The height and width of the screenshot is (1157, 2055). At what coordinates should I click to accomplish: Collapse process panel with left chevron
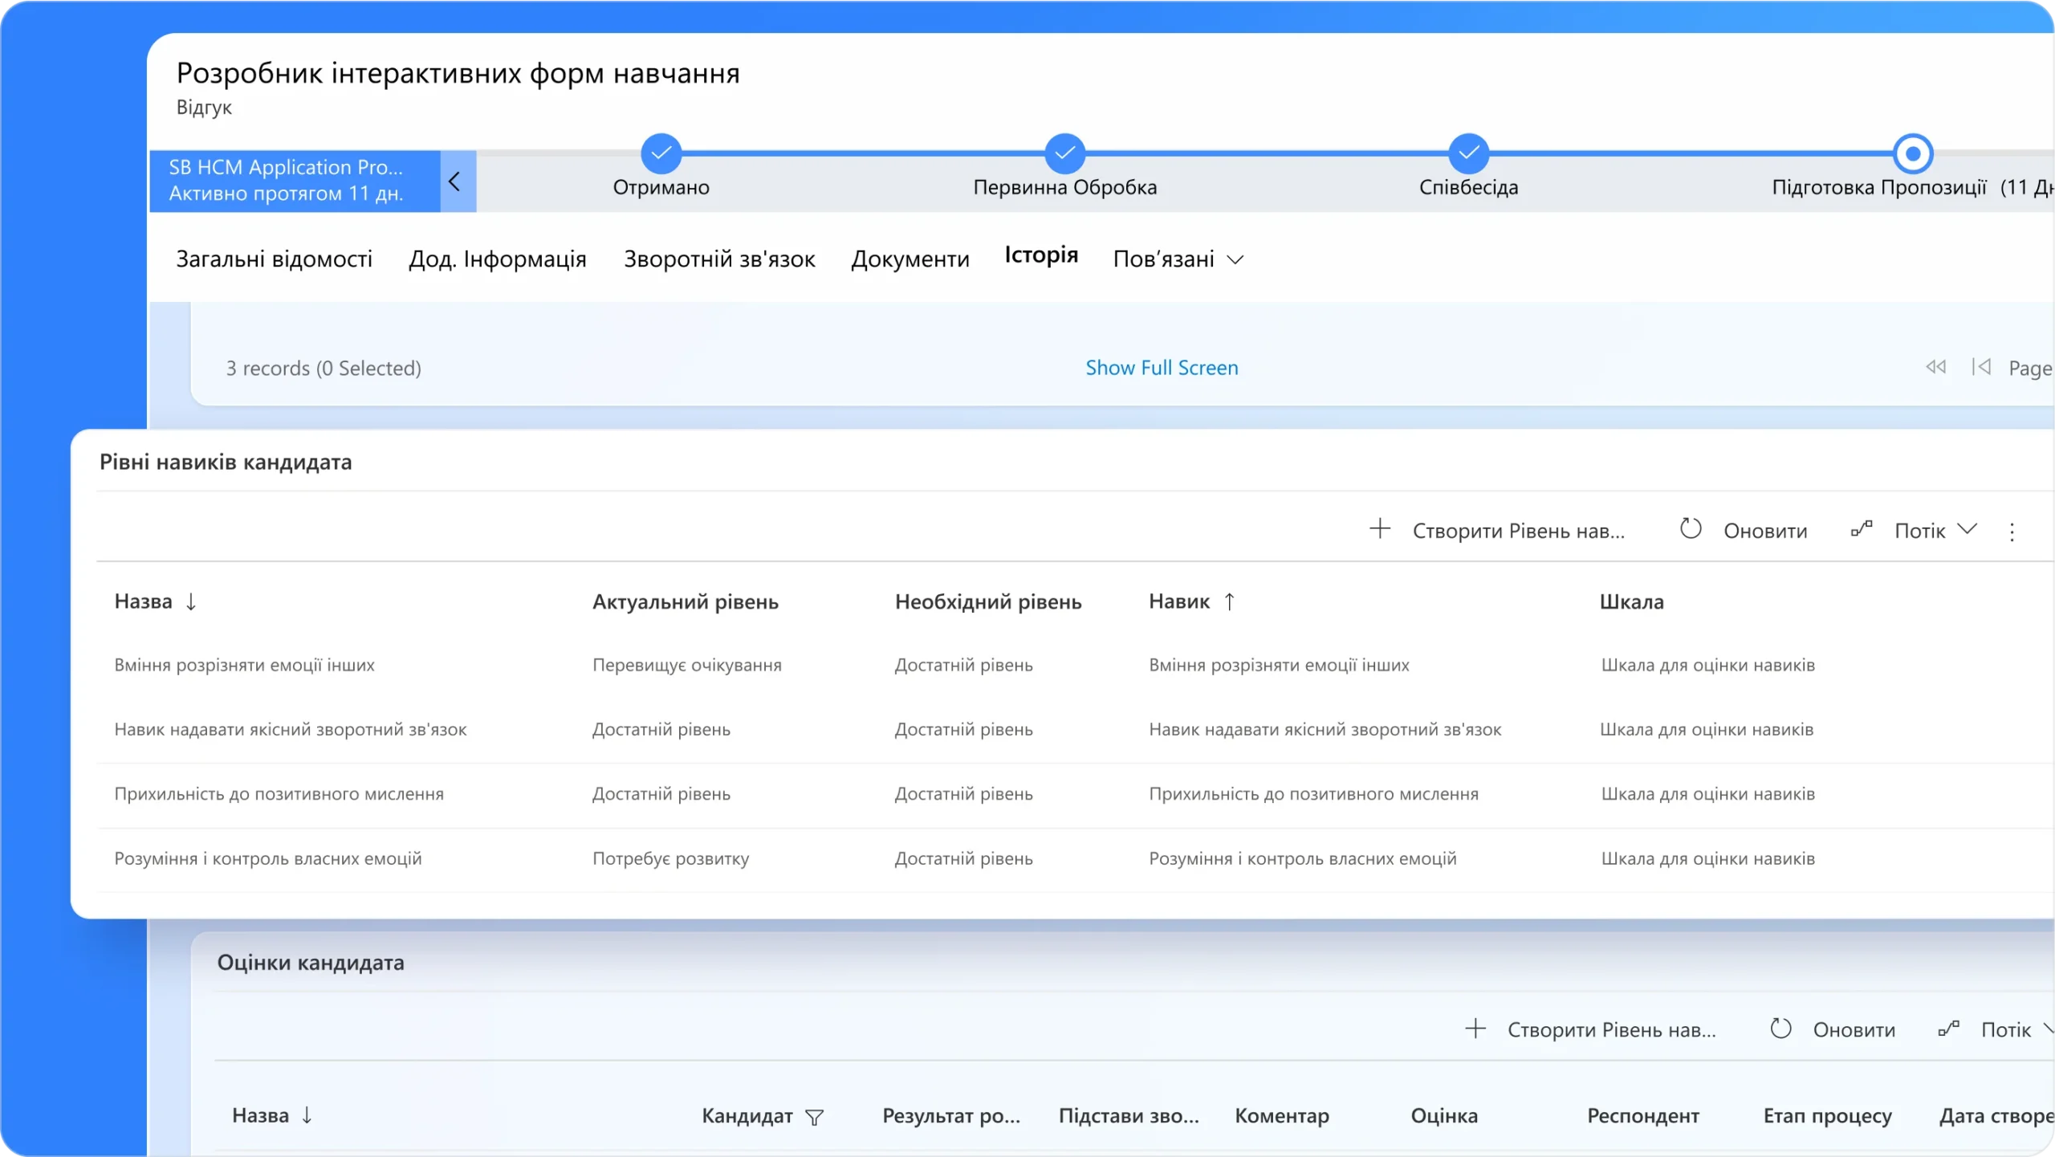point(455,181)
